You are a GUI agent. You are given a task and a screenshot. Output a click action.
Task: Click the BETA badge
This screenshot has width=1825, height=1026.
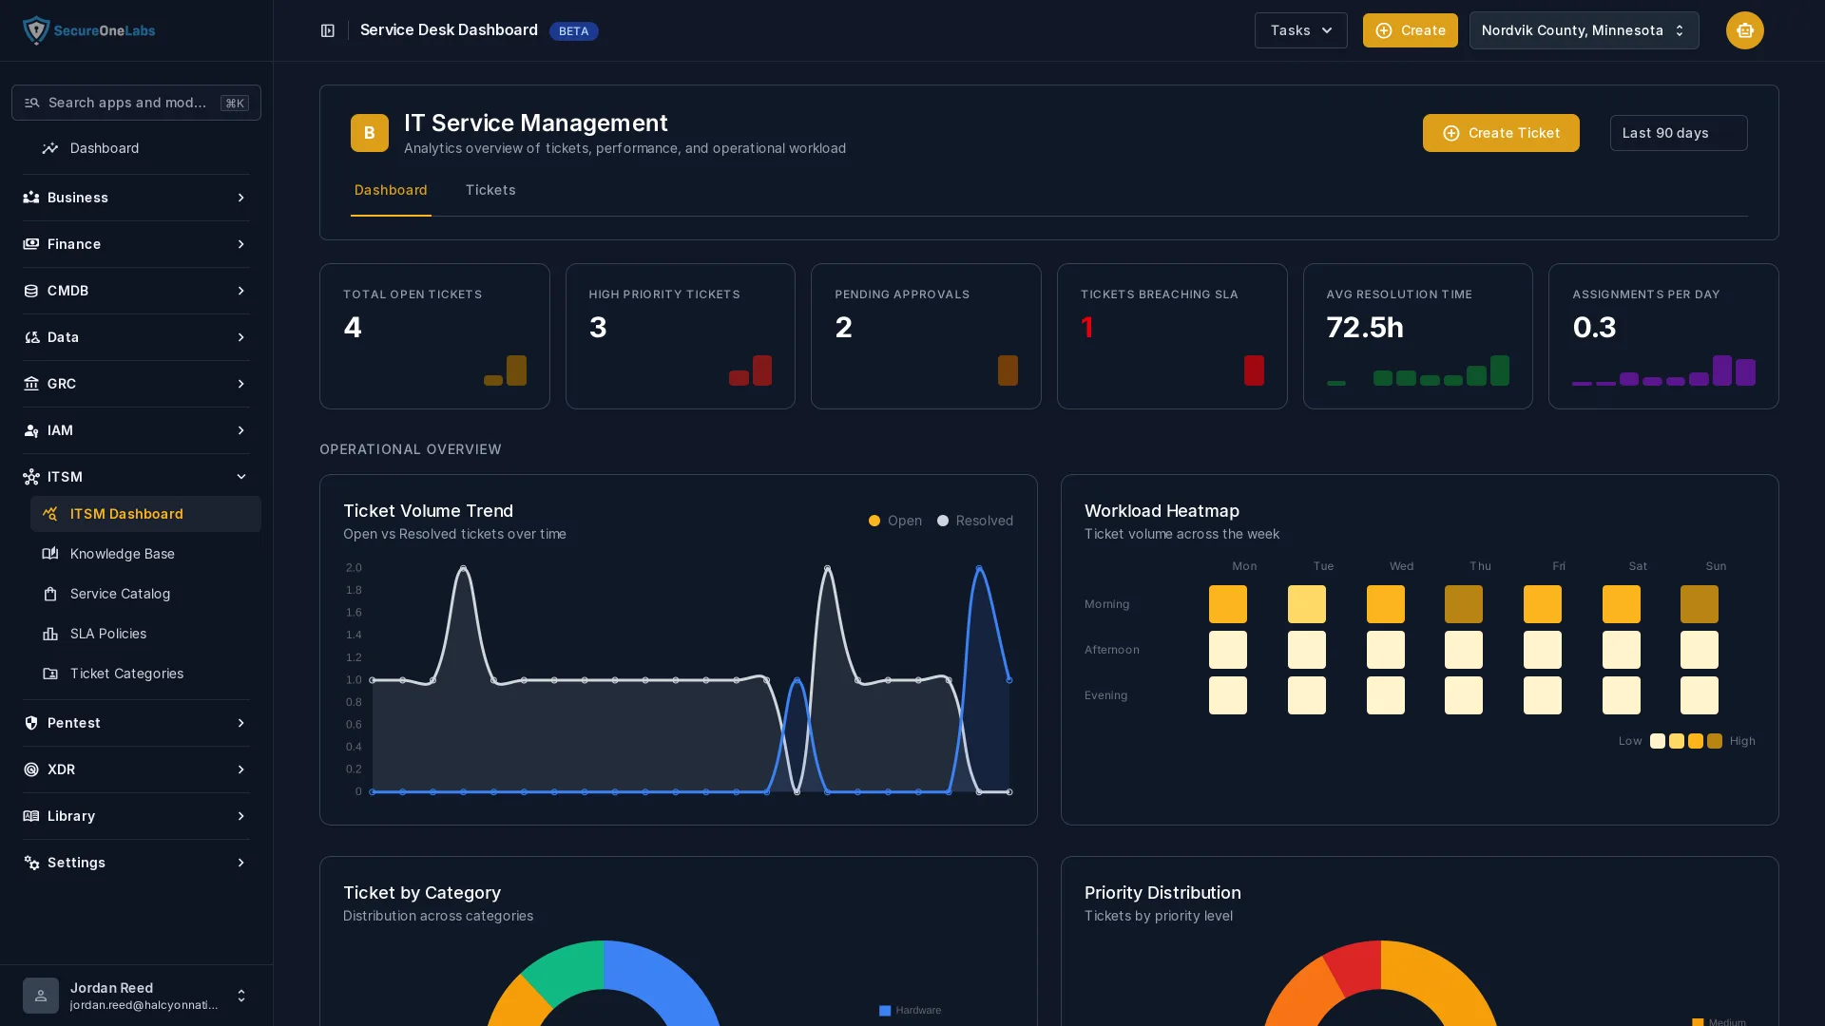[573, 31]
